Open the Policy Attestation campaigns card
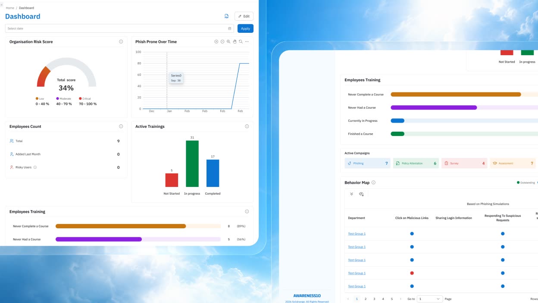 tap(416, 163)
